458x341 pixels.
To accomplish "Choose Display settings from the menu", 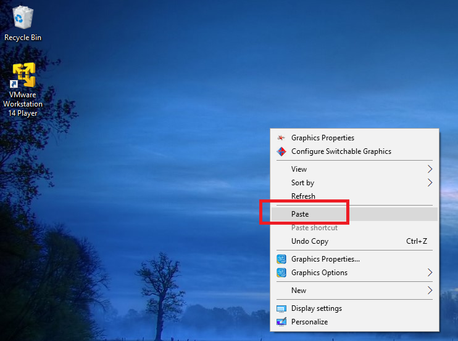I will (354, 308).
